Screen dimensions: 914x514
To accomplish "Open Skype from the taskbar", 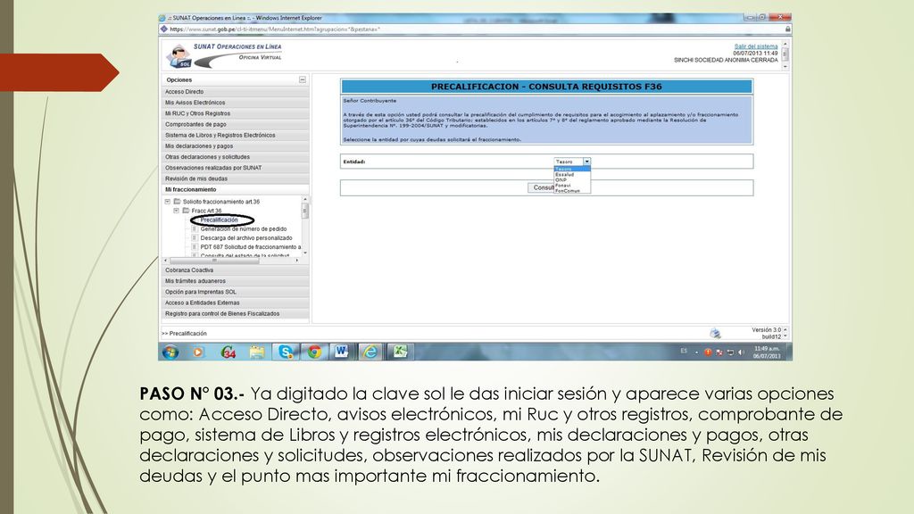I will (x=286, y=352).
